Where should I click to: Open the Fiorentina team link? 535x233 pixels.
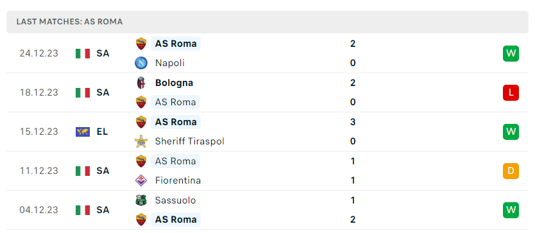click(178, 180)
